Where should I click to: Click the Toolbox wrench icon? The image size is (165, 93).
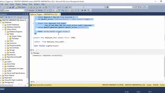click(141, 7)
